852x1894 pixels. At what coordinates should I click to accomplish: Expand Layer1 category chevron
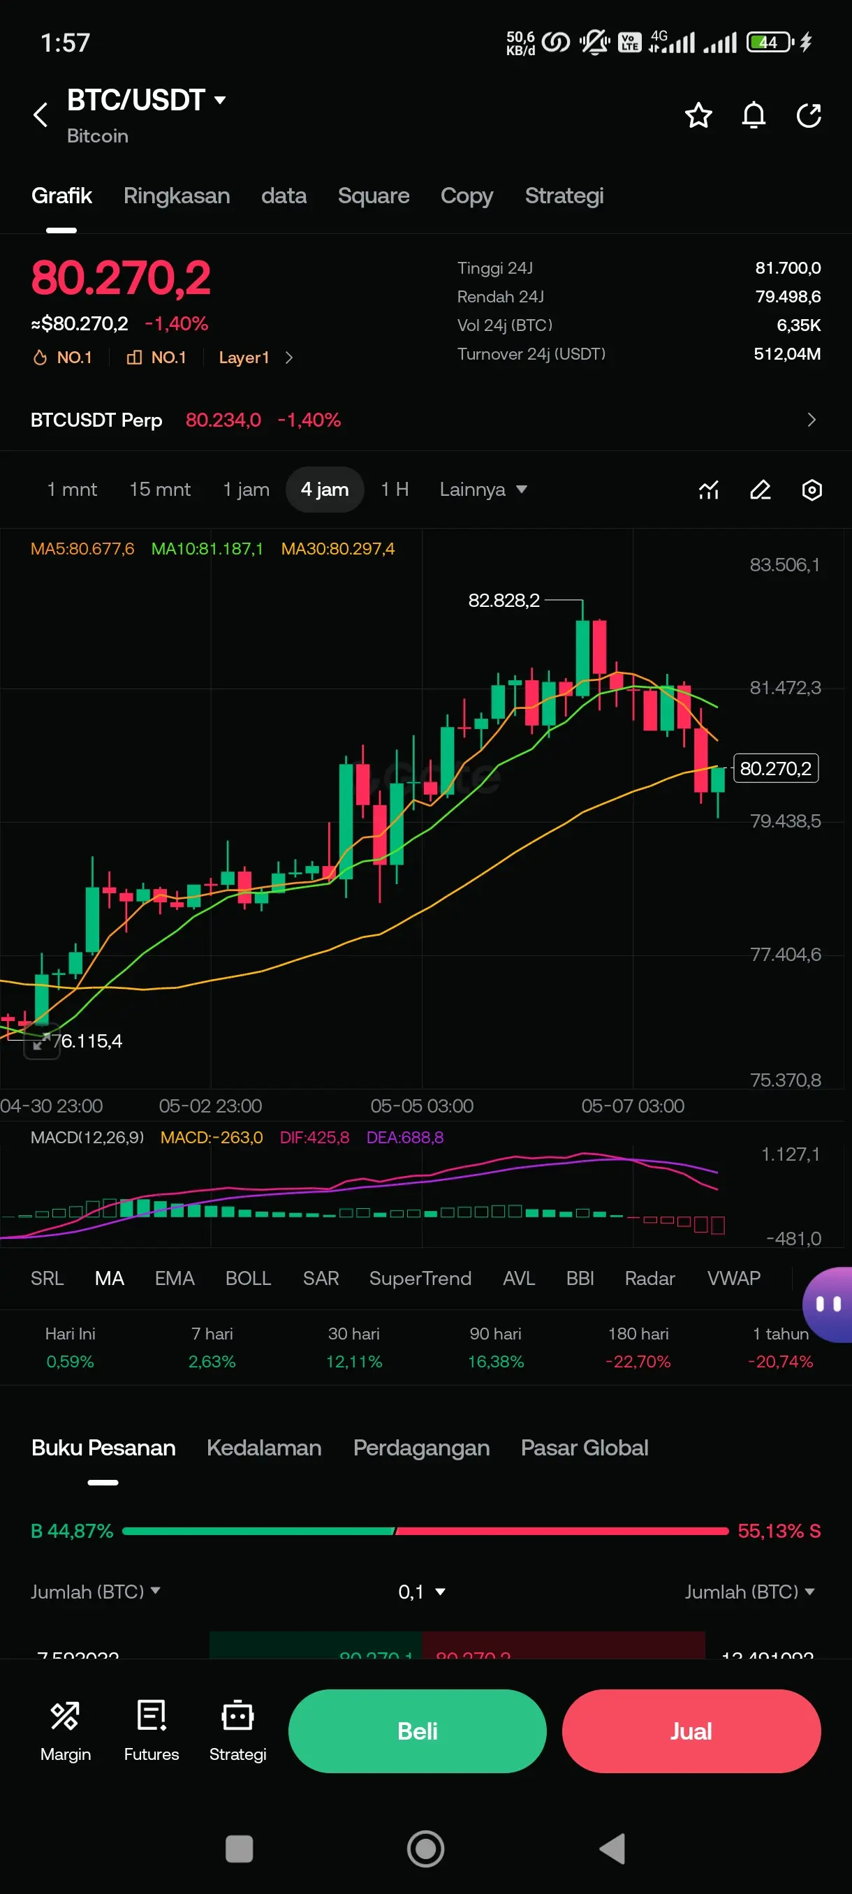tap(289, 358)
